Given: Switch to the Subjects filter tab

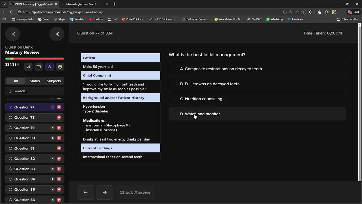Looking at the screenshot, I should 54,81.
